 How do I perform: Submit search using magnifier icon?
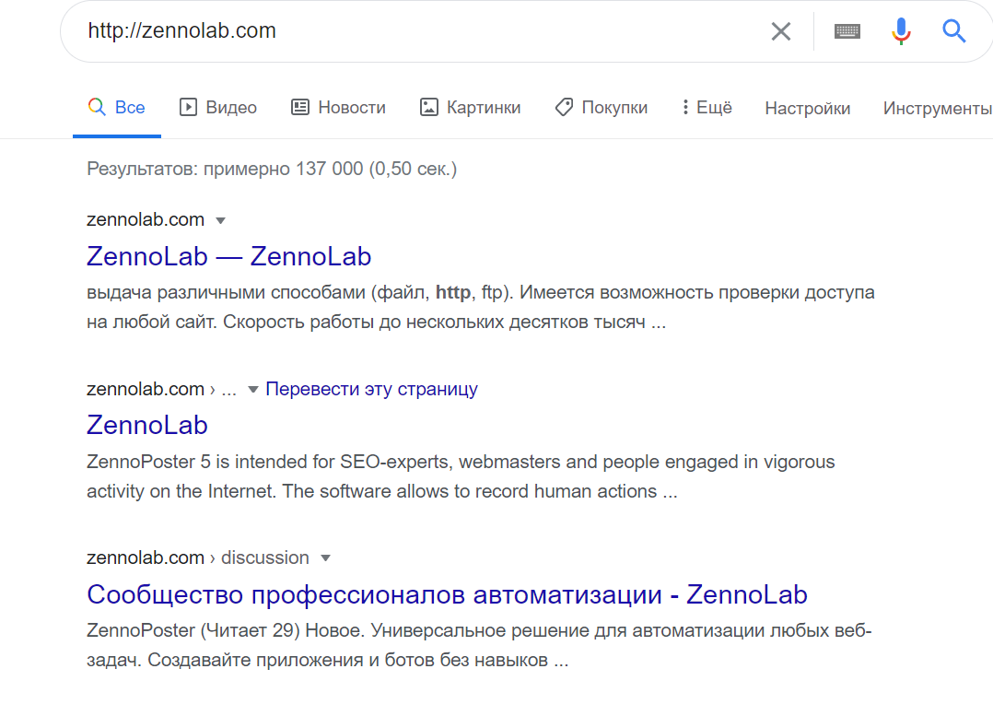(x=953, y=31)
